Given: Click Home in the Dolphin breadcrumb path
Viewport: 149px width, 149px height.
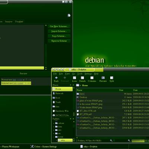Looking at the screenshot, I should pos(85,85).
